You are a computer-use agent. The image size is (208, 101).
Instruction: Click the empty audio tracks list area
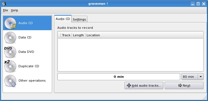coord(130,55)
